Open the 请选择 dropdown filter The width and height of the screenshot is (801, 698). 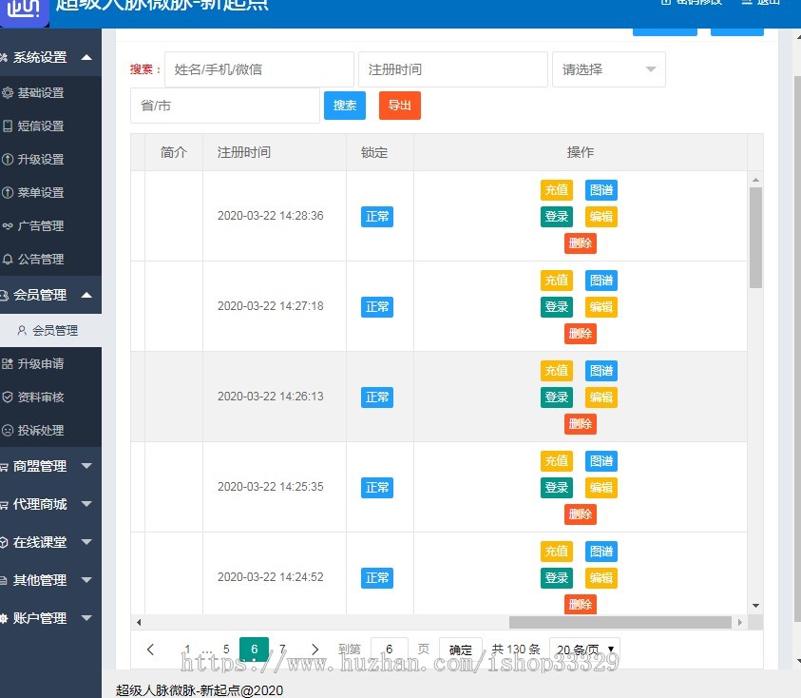(608, 68)
